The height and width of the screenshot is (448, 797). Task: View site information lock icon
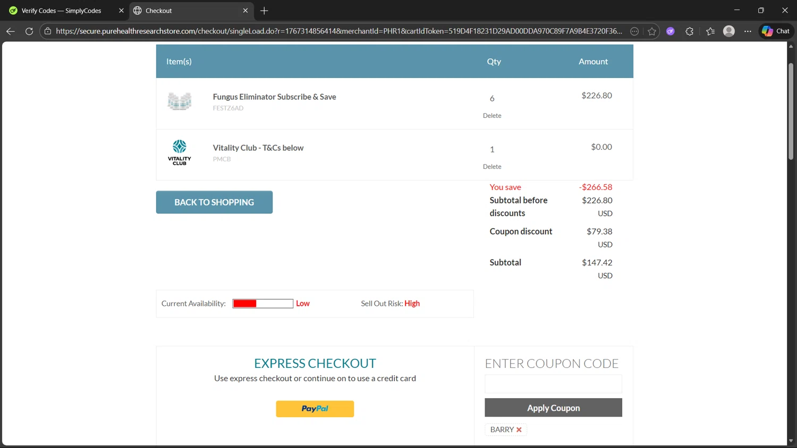[x=48, y=31]
